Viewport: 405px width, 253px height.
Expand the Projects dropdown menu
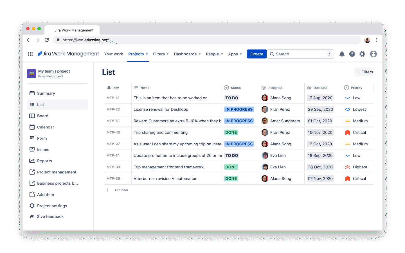(138, 54)
